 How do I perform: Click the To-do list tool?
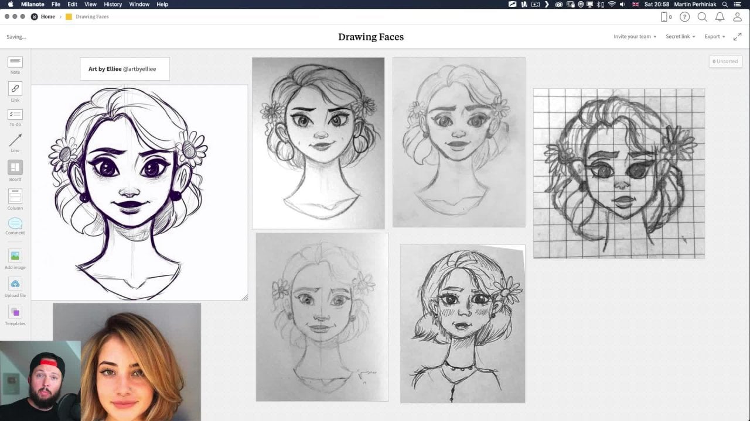click(x=15, y=115)
